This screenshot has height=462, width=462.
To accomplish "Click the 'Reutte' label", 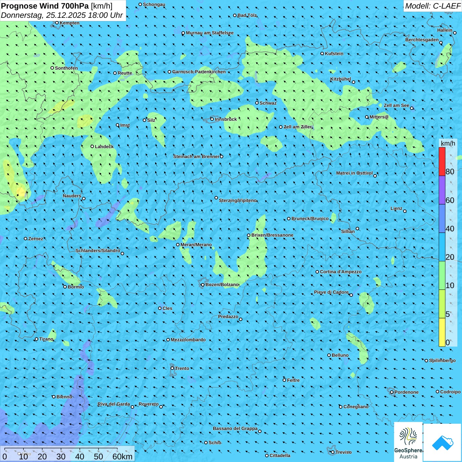I will tap(125, 73).
